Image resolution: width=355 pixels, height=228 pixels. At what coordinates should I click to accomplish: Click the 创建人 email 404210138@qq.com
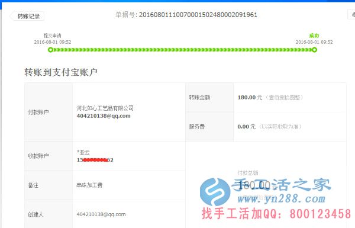pyautogui.click(x=101, y=214)
